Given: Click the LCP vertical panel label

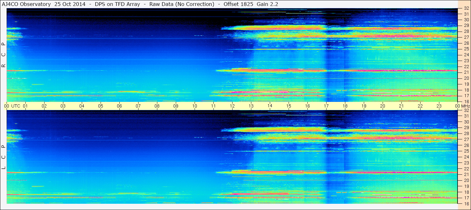Looking at the screenshot, I should click(x=3, y=157).
